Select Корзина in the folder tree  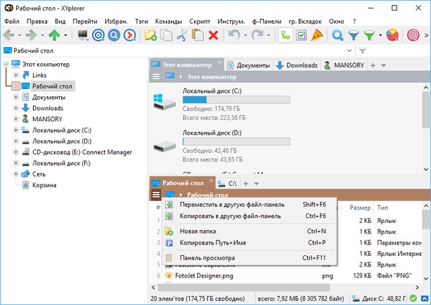point(44,184)
